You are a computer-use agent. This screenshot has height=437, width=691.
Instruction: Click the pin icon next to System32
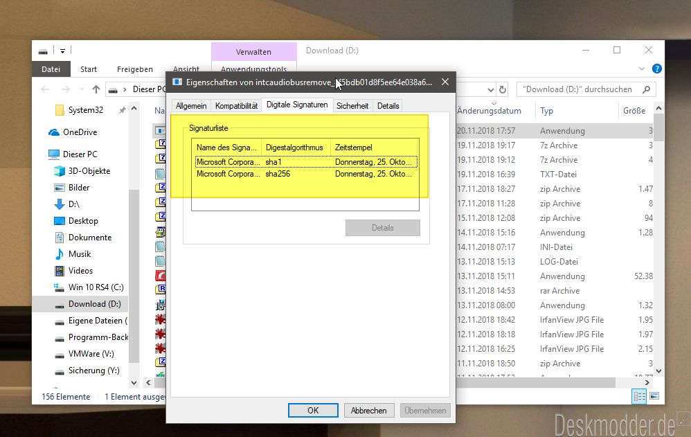click(122, 110)
